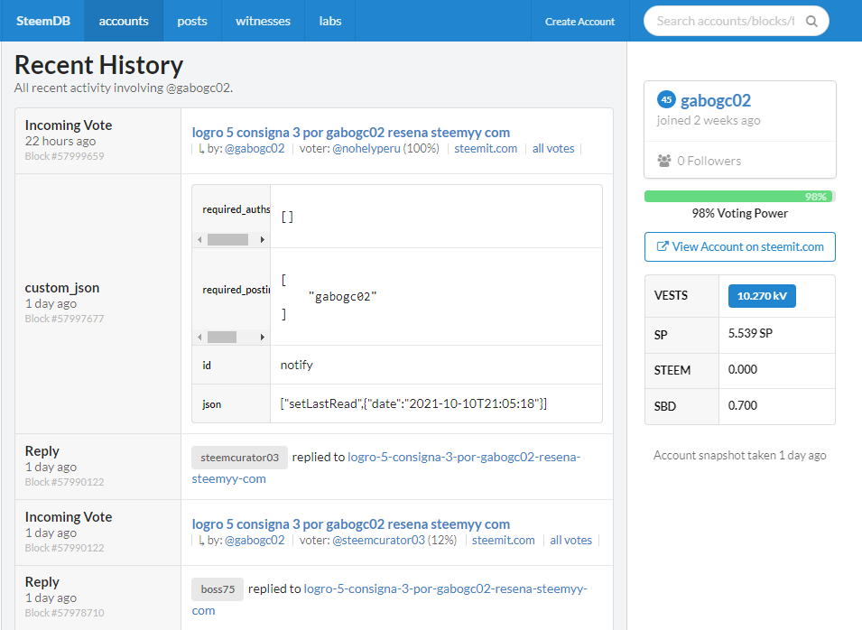Click Block #57999659 text

pyautogui.click(x=64, y=156)
